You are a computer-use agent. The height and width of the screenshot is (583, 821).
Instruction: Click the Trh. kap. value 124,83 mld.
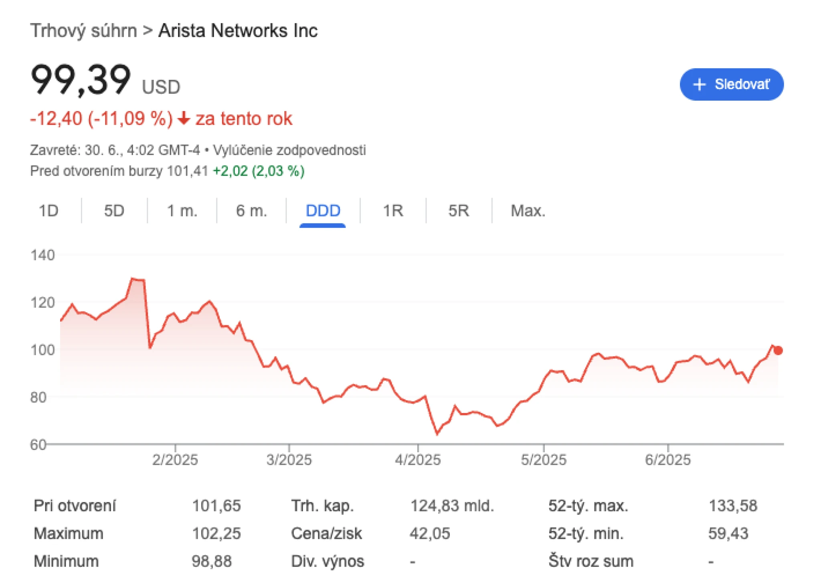(452, 506)
